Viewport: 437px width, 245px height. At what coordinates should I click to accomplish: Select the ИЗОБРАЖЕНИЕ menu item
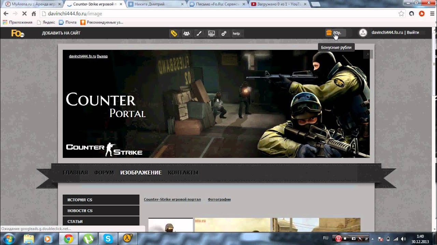tap(141, 173)
